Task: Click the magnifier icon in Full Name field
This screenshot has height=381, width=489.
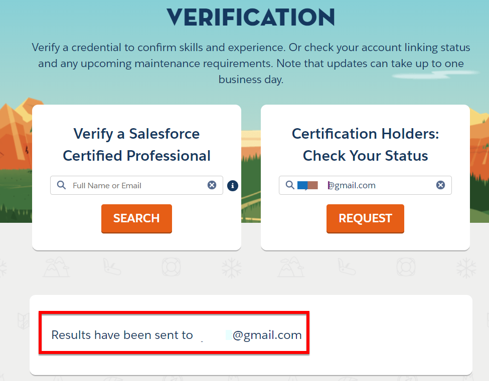Action: 61,185
